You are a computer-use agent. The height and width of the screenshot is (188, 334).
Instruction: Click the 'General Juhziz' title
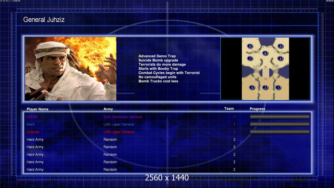click(44, 20)
